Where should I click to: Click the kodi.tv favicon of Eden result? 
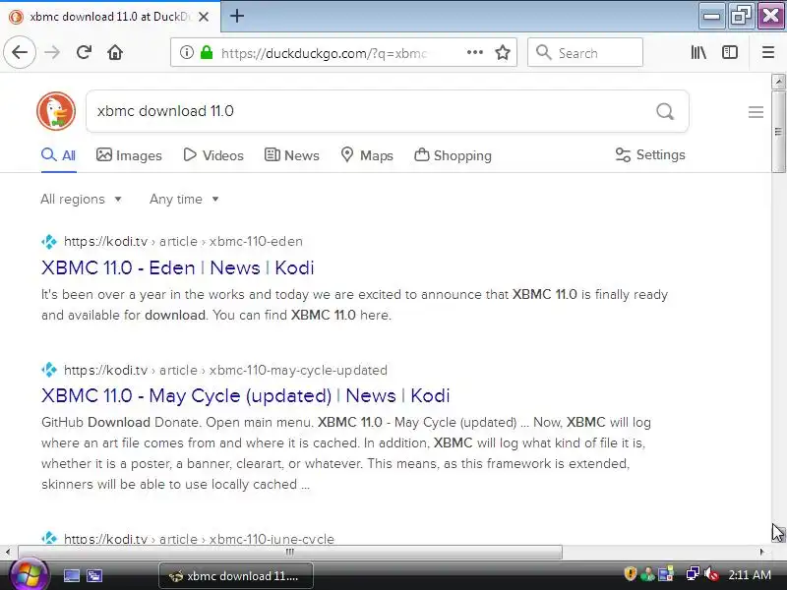click(x=49, y=242)
